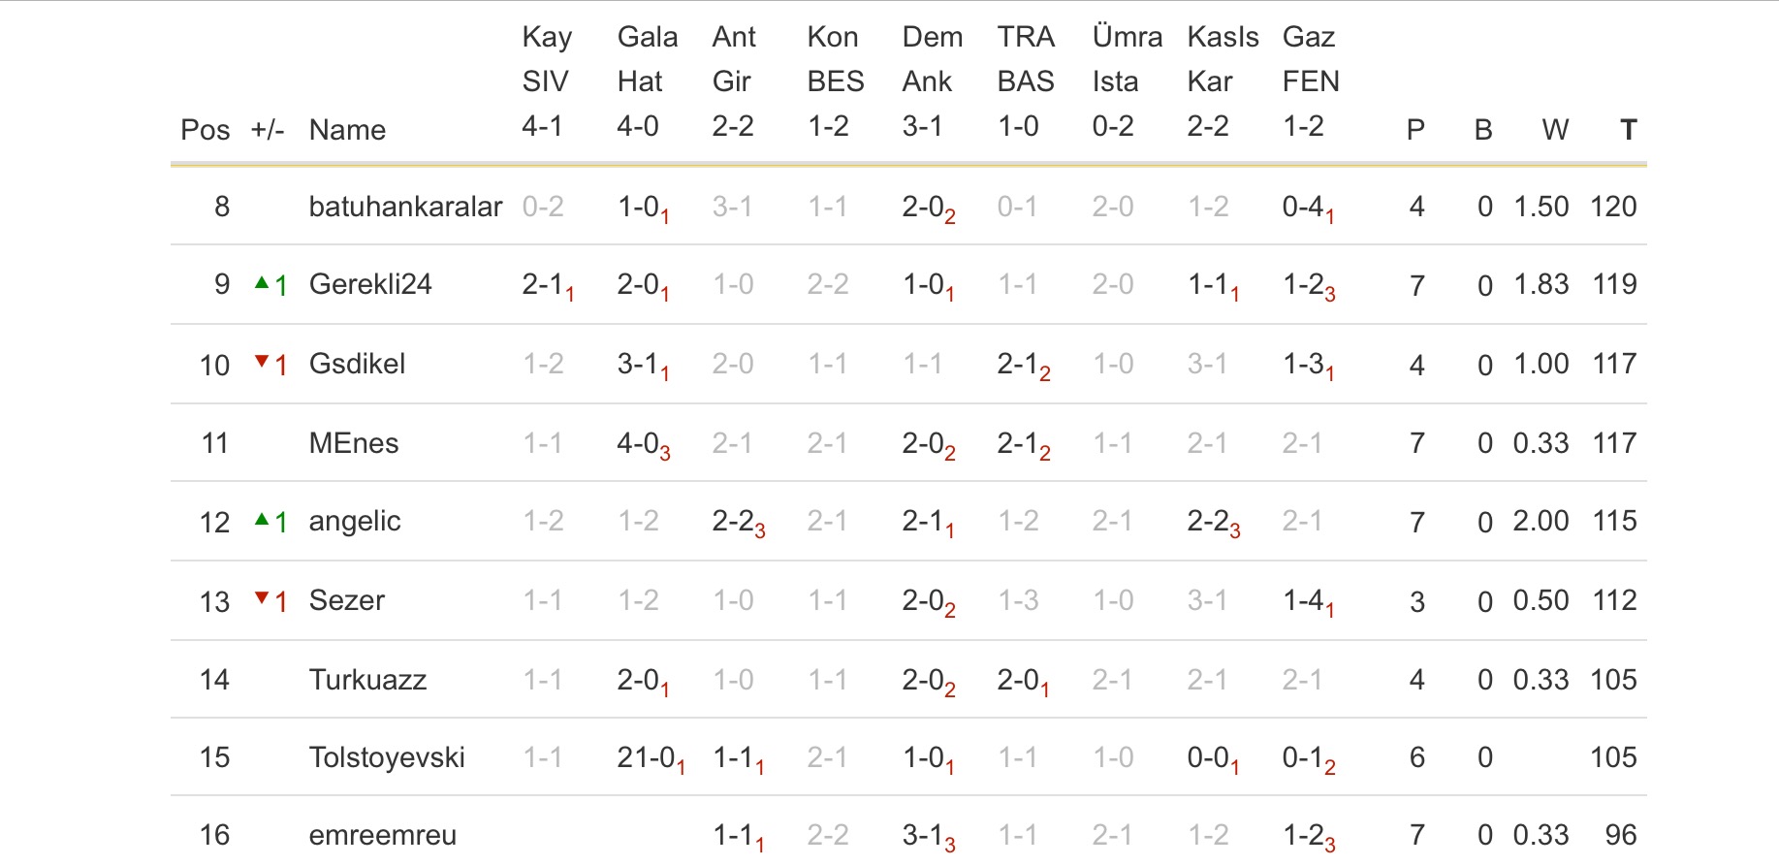Viewport: 1779px width, 866px height.
Task: Click MEnes' 4-0 prediction for Gala Hat
Action: (642, 444)
